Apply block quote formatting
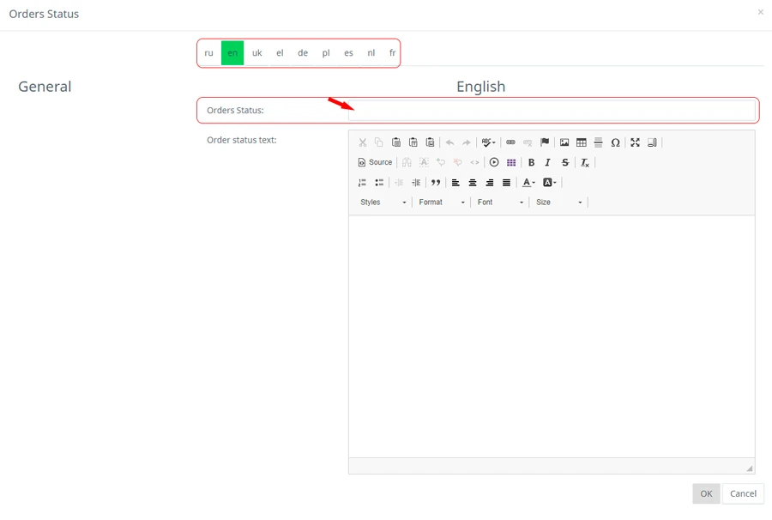This screenshot has height=520, width=772. [436, 183]
